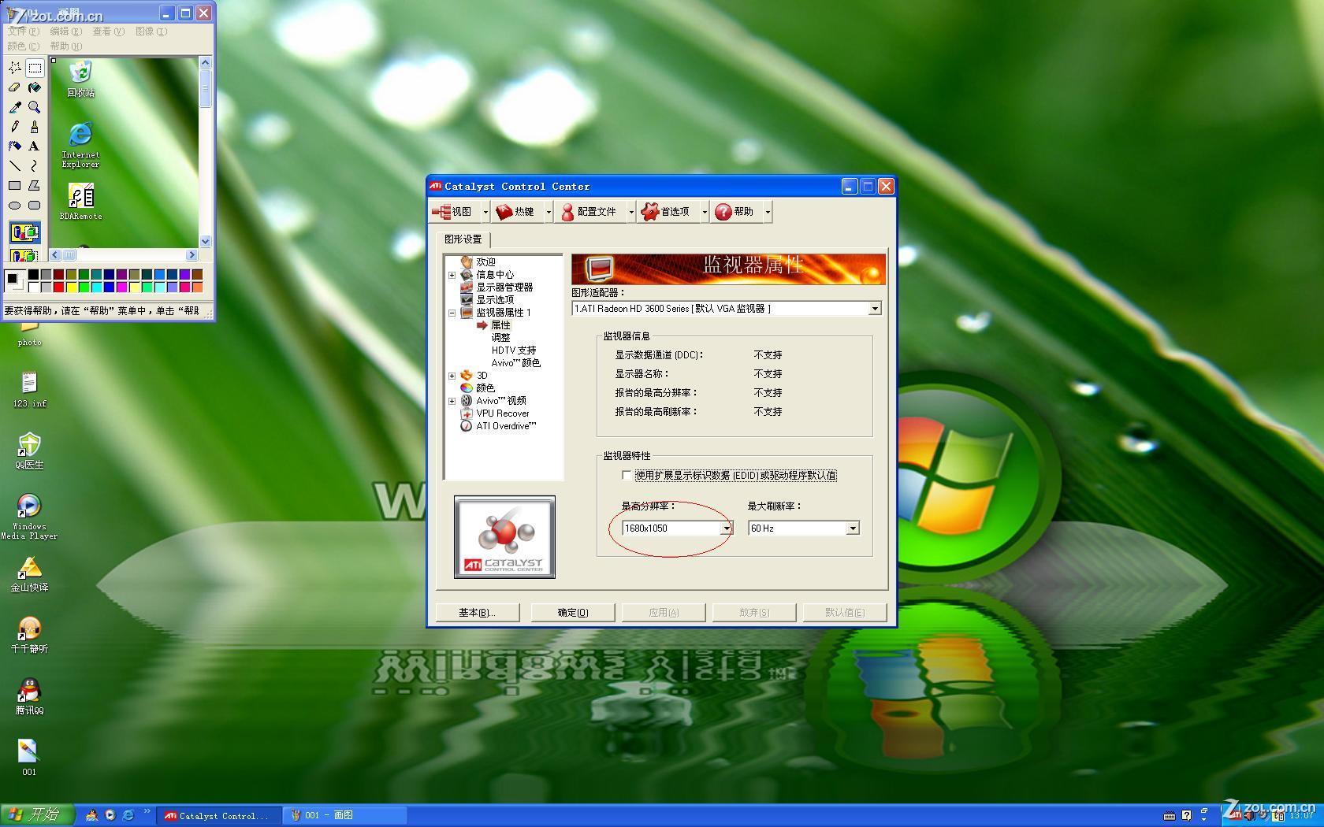1324x827 pixels.
Task: Click the QQ医生 desktop icon
Action: click(29, 451)
